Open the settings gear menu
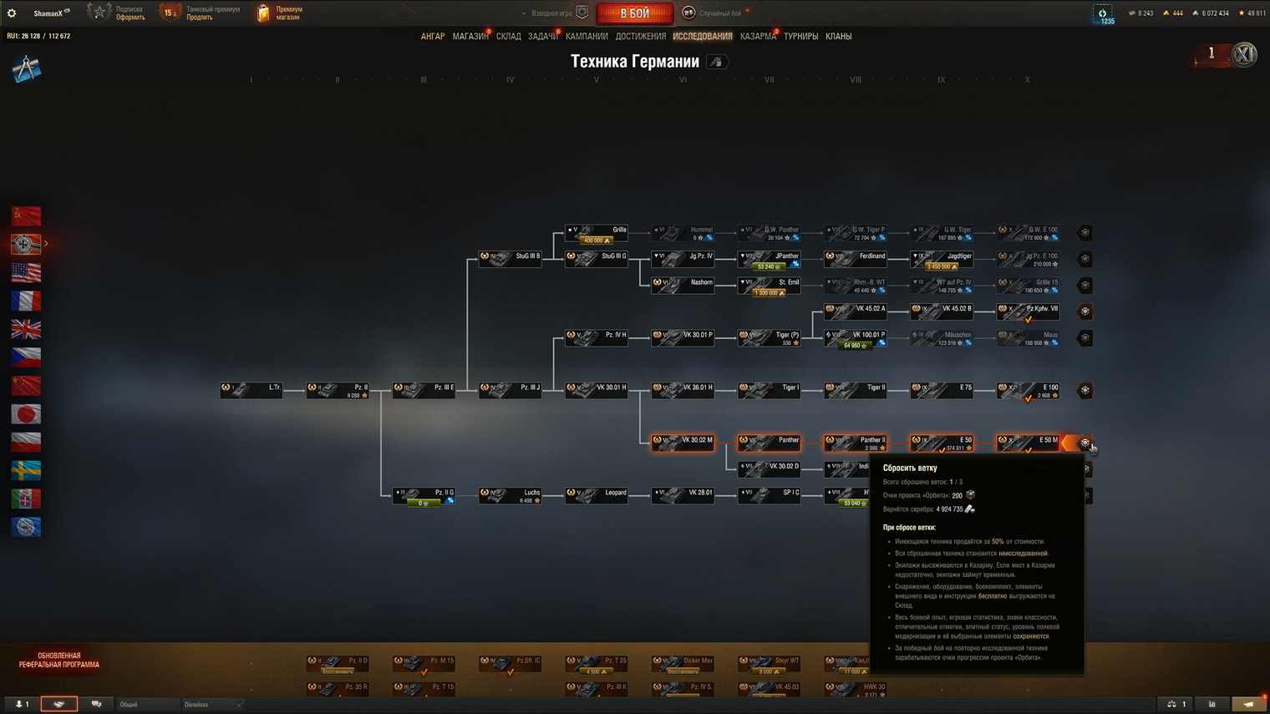Viewport: 1270px width, 714px height. coord(12,13)
